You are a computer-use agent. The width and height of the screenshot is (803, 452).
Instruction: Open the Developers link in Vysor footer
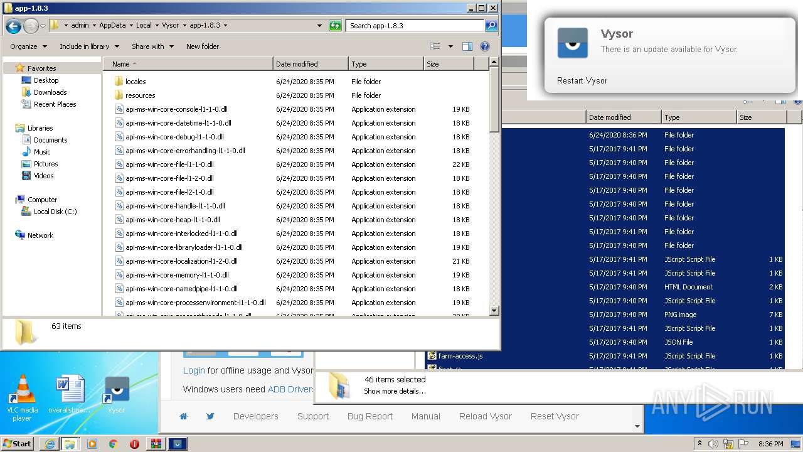pyautogui.click(x=255, y=416)
